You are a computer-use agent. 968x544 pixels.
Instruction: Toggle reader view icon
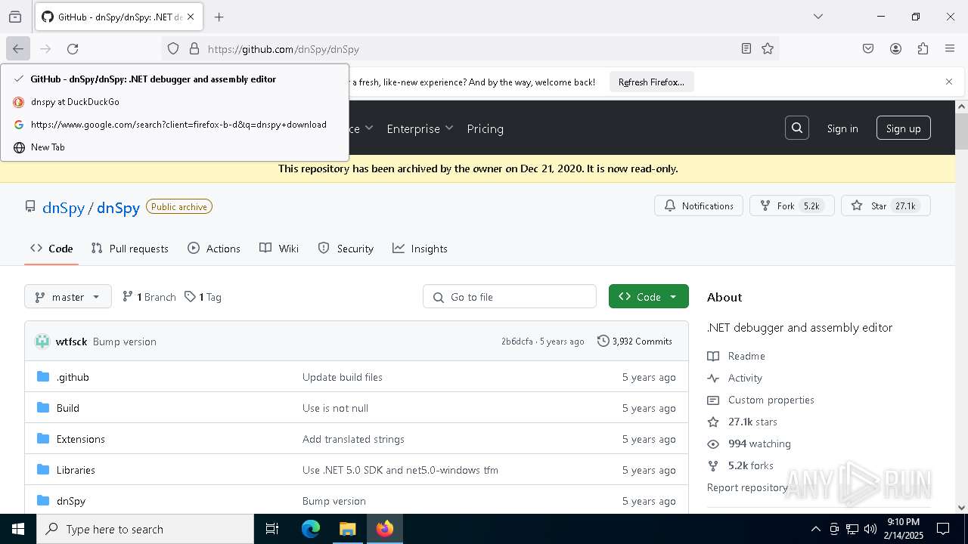click(x=746, y=48)
